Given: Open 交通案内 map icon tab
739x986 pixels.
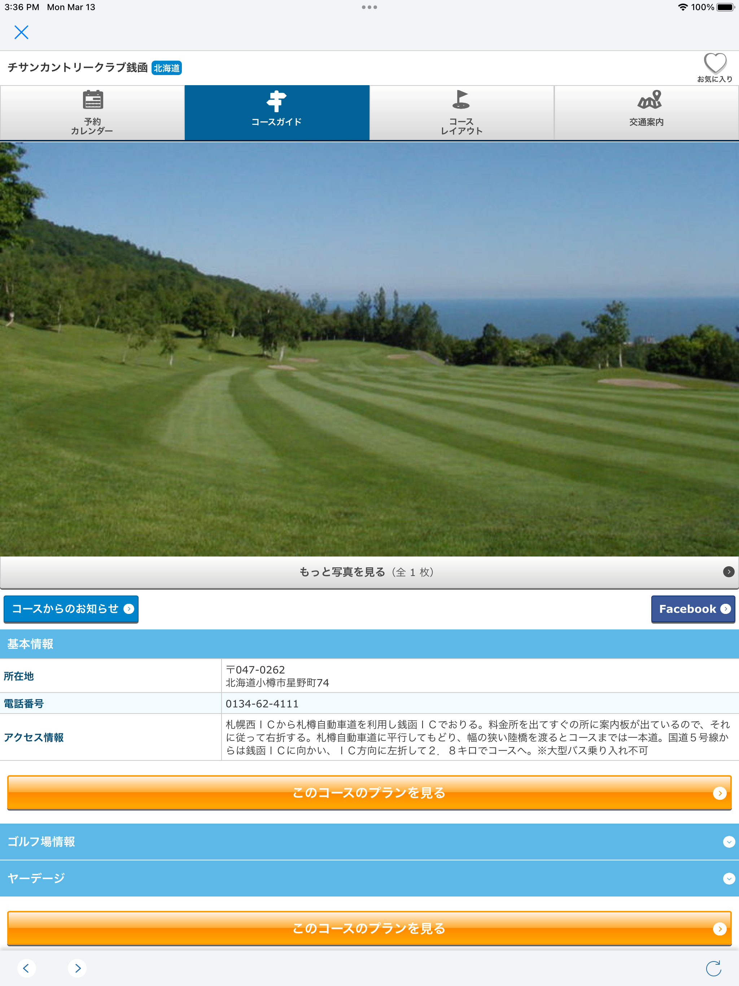Looking at the screenshot, I should point(646,113).
